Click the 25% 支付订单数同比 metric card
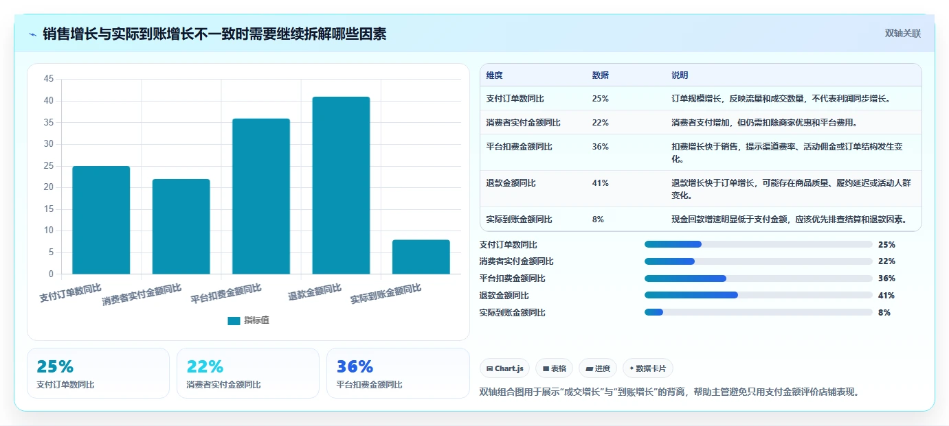Screen dimensions: 949x426 [x=98, y=373]
